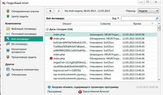Open Обнаруженные угрозы shield icon
Screen dimensions: 163x95
[x=8, y=11]
